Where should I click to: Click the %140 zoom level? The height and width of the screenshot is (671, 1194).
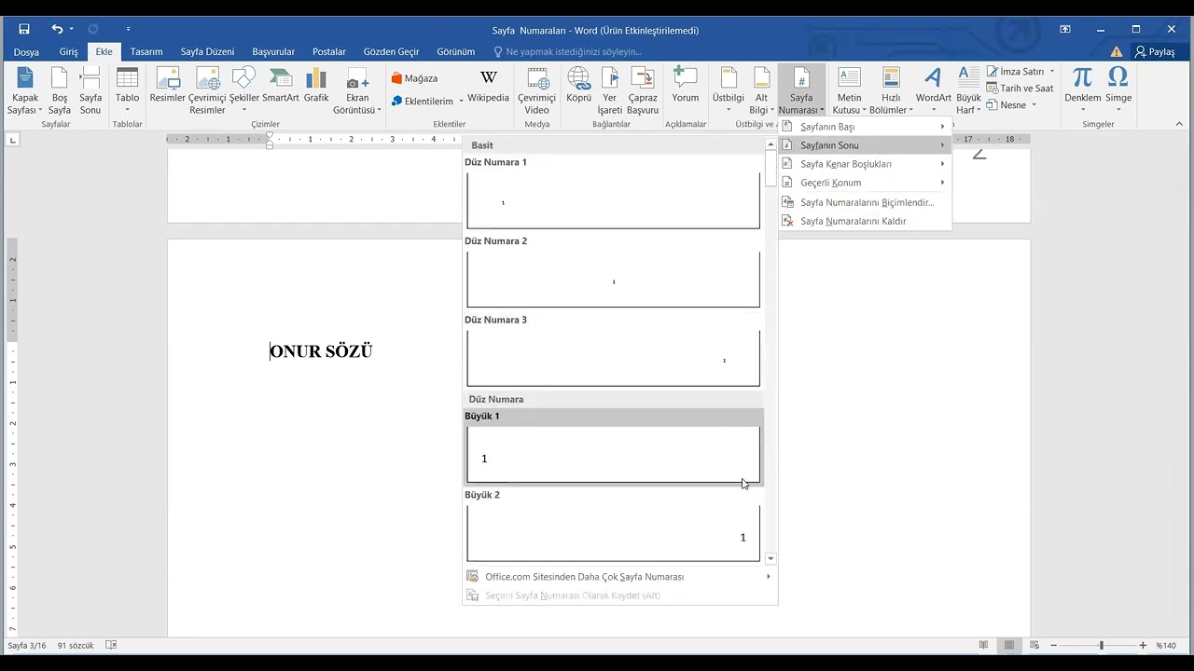pyautogui.click(x=1166, y=645)
